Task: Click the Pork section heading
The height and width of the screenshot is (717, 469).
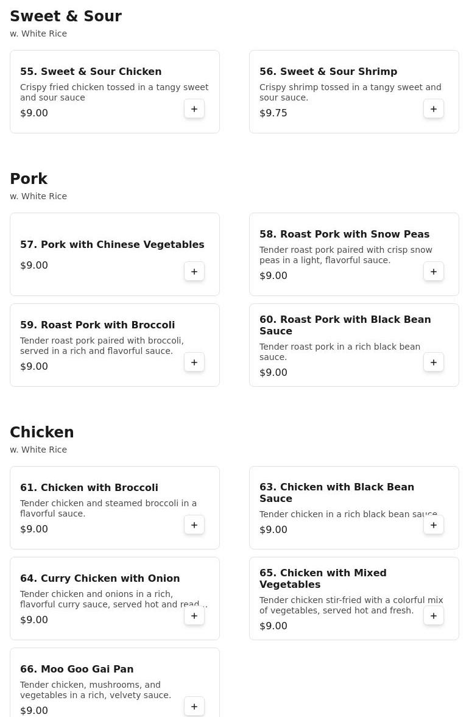Action: 29,179
